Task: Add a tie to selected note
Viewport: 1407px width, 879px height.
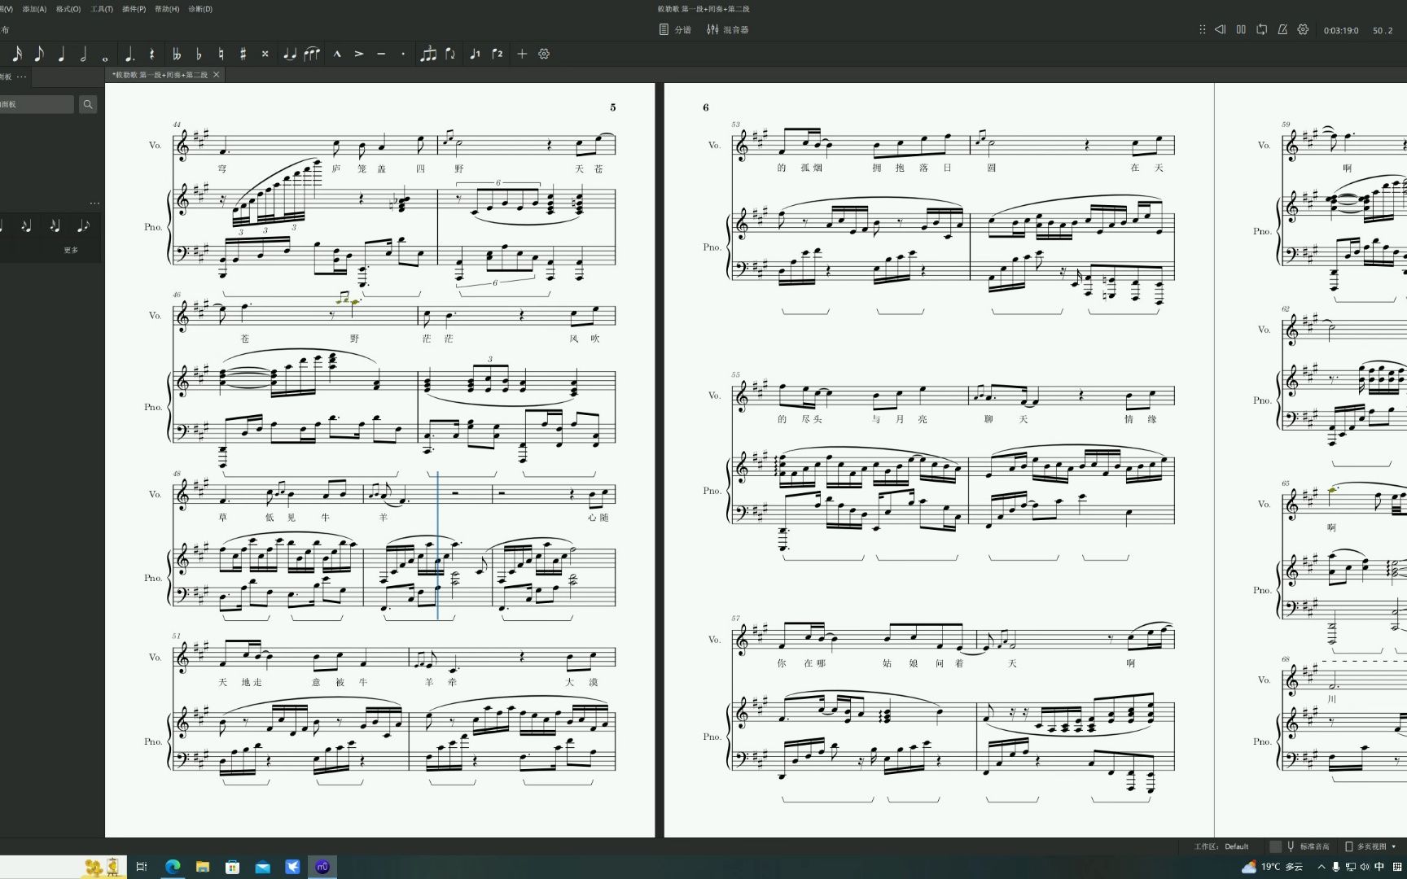Action: (289, 54)
